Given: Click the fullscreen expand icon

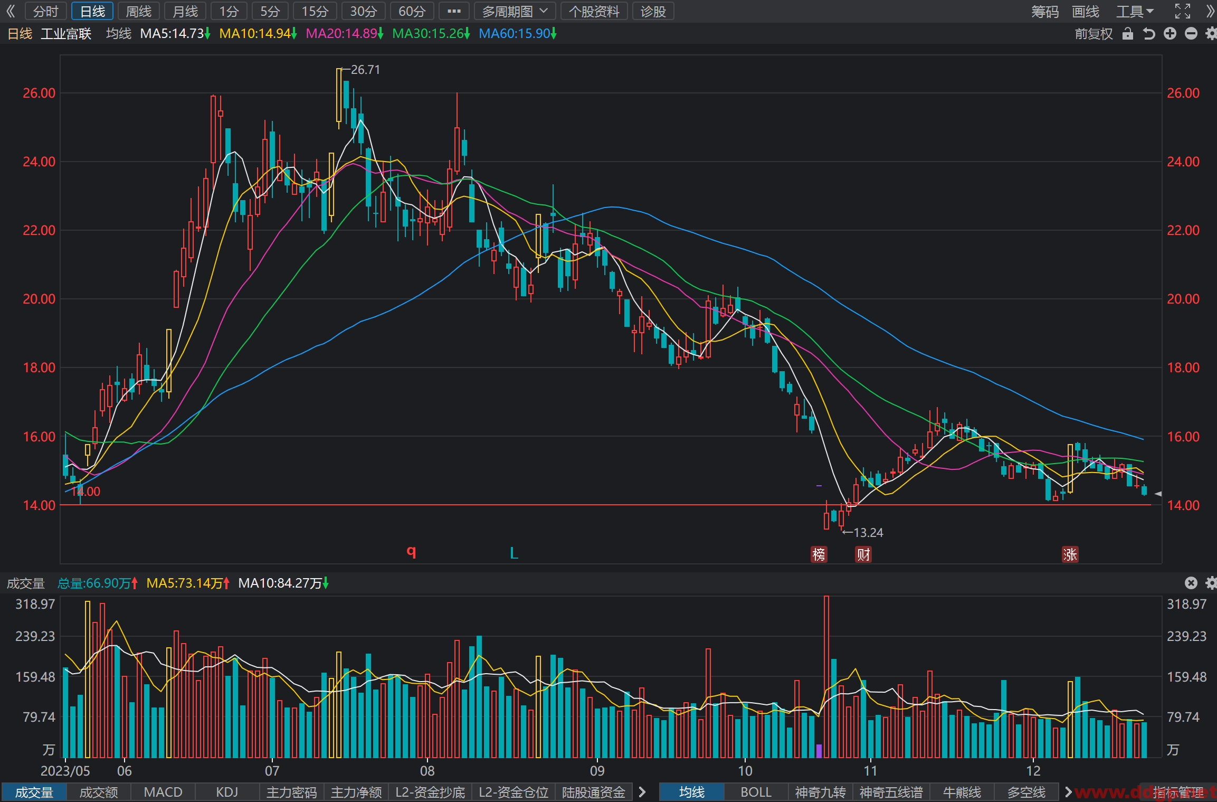Looking at the screenshot, I should tap(1183, 11).
